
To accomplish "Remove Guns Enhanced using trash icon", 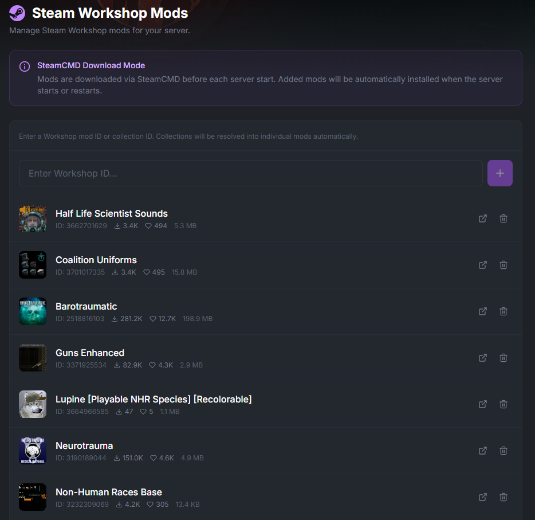I will point(503,358).
